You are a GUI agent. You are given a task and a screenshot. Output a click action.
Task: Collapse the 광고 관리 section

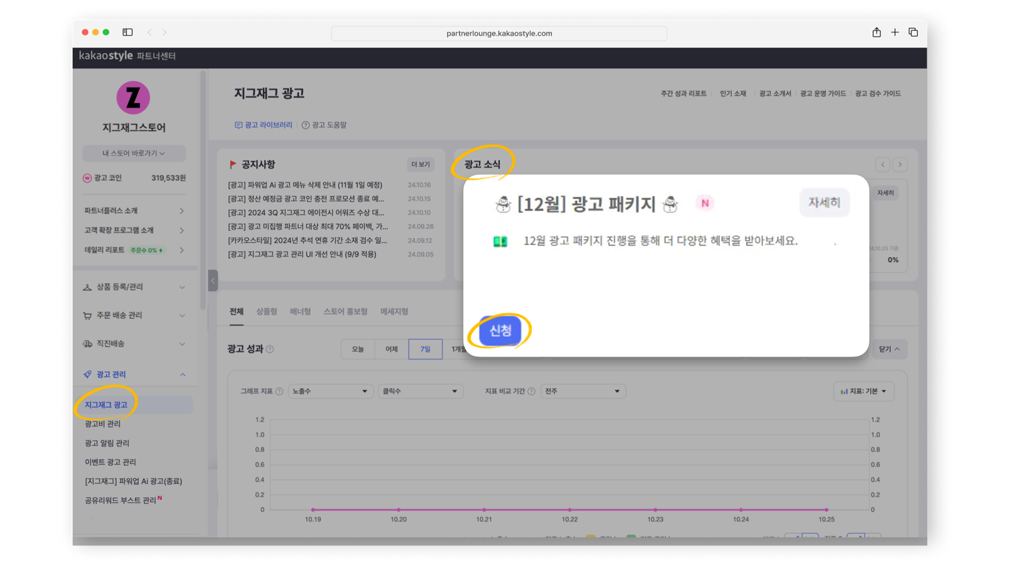coord(134,374)
